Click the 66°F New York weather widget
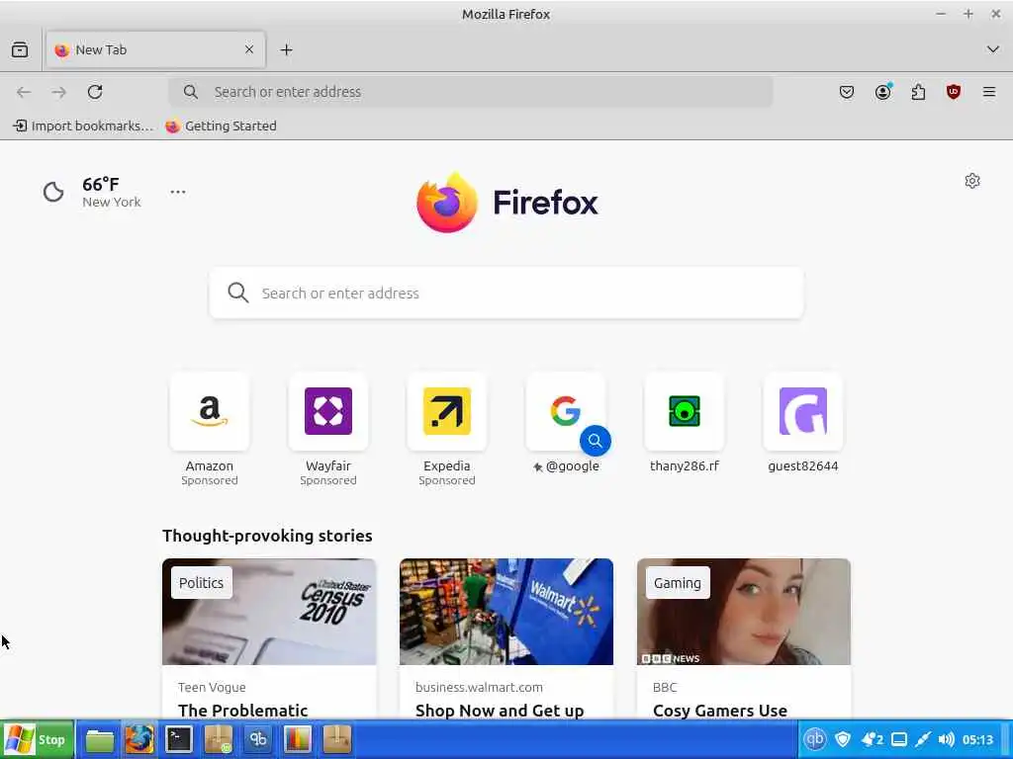 [x=92, y=192]
